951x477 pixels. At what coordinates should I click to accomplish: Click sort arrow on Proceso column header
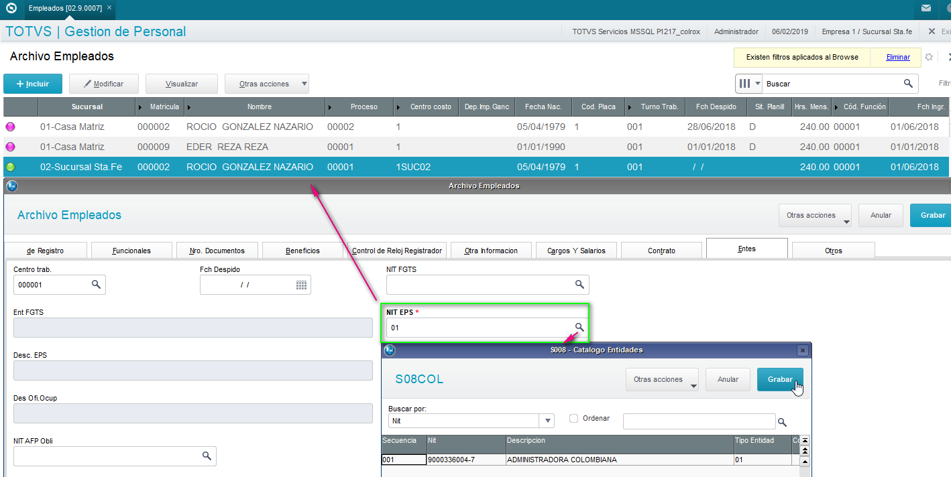coord(329,107)
